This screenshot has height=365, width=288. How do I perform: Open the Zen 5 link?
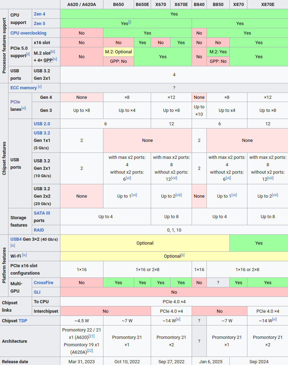tap(39, 24)
